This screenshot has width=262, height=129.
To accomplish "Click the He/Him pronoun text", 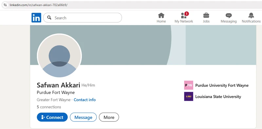I will click(88, 85).
